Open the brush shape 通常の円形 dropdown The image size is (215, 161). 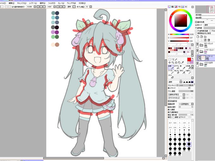point(176,94)
